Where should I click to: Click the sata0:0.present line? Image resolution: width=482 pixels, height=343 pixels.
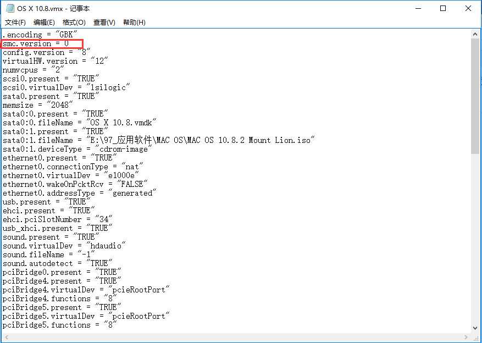tap(56, 114)
